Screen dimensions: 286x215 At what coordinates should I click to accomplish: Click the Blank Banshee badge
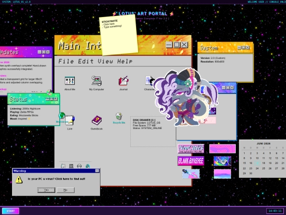coord(191,161)
